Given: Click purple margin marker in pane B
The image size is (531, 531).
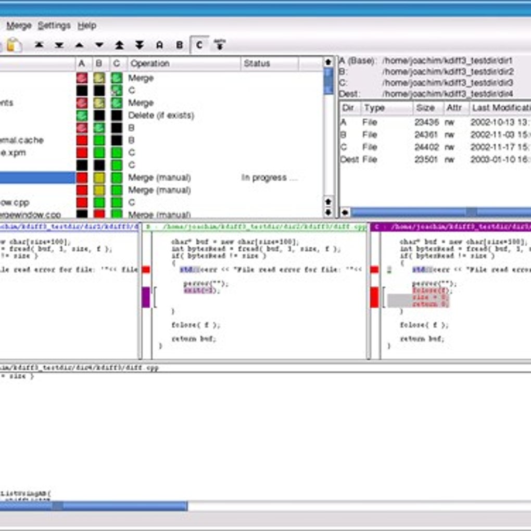Looking at the screenshot, I should coord(146,297).
